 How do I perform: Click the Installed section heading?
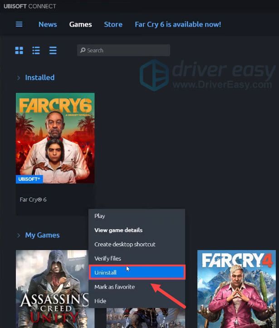[40, 77]
